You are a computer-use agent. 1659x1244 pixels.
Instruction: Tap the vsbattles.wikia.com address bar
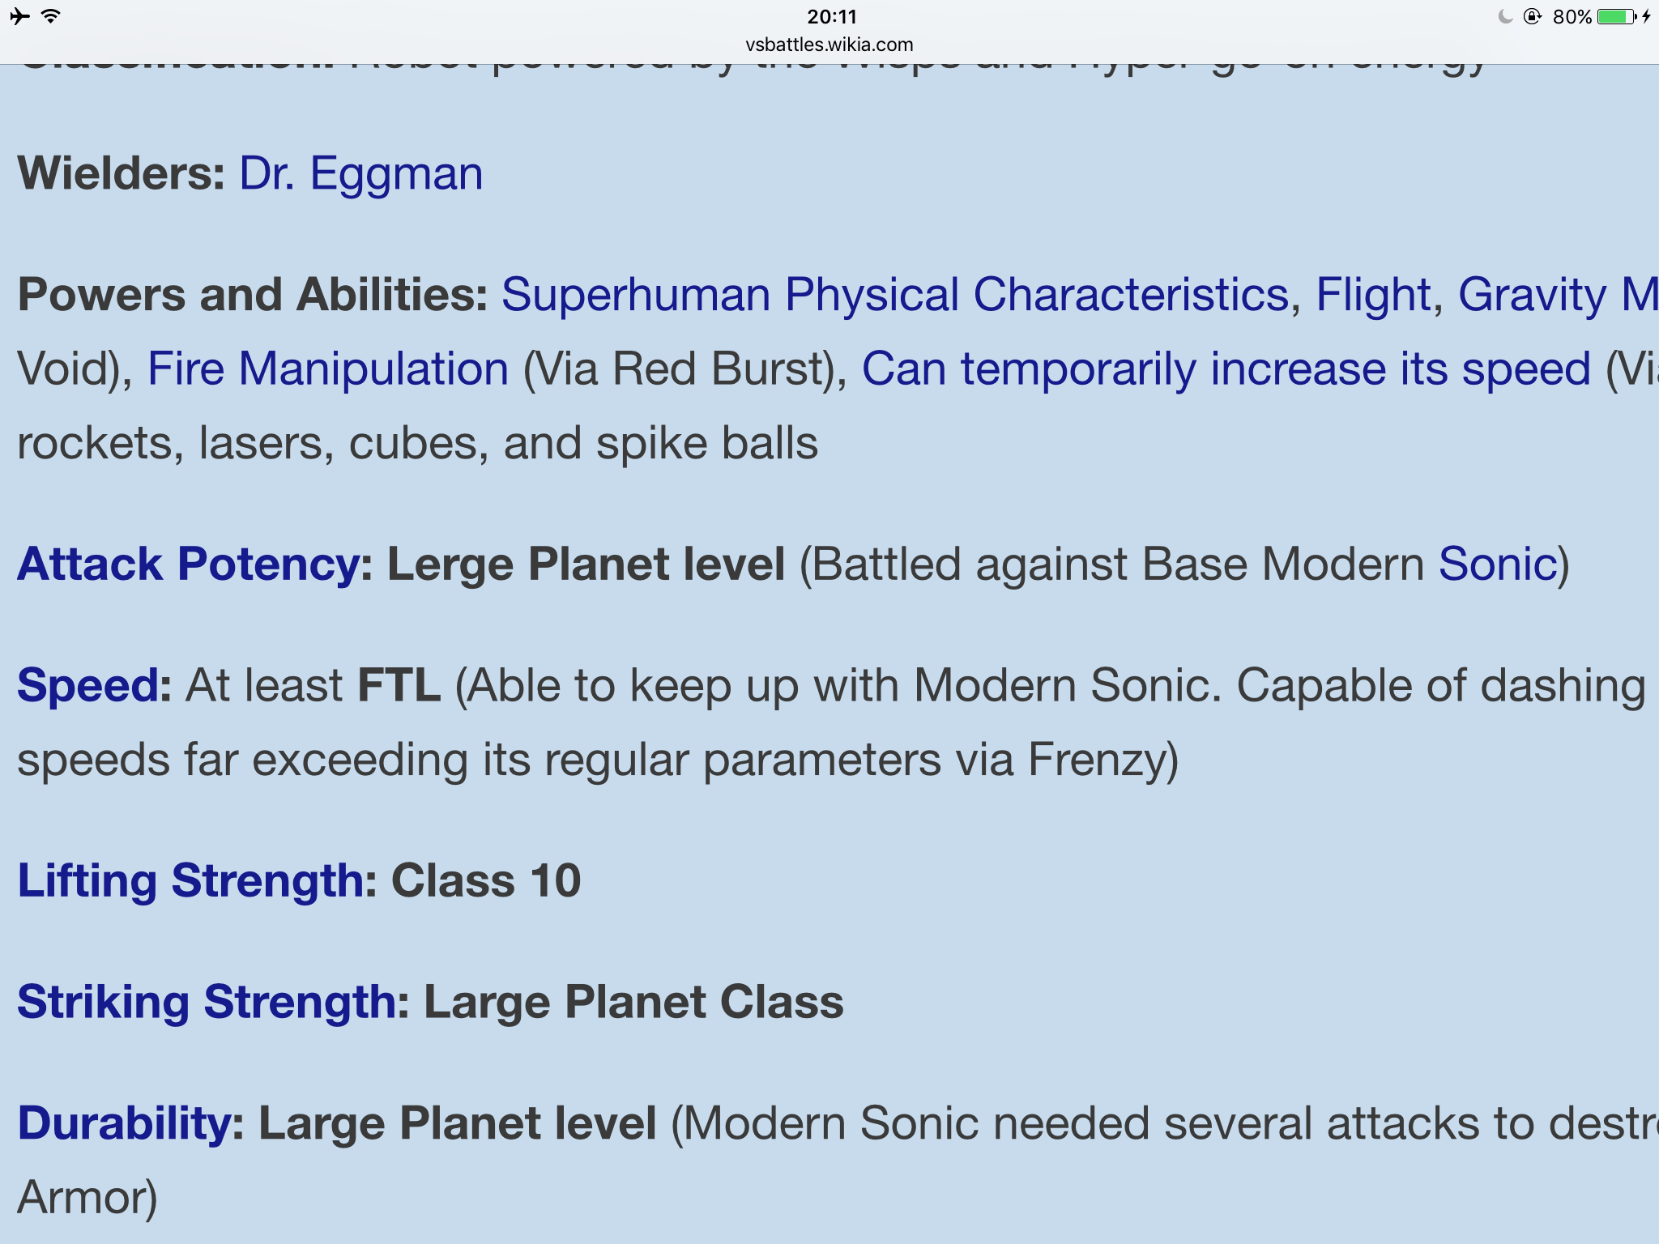pos(829,45)
